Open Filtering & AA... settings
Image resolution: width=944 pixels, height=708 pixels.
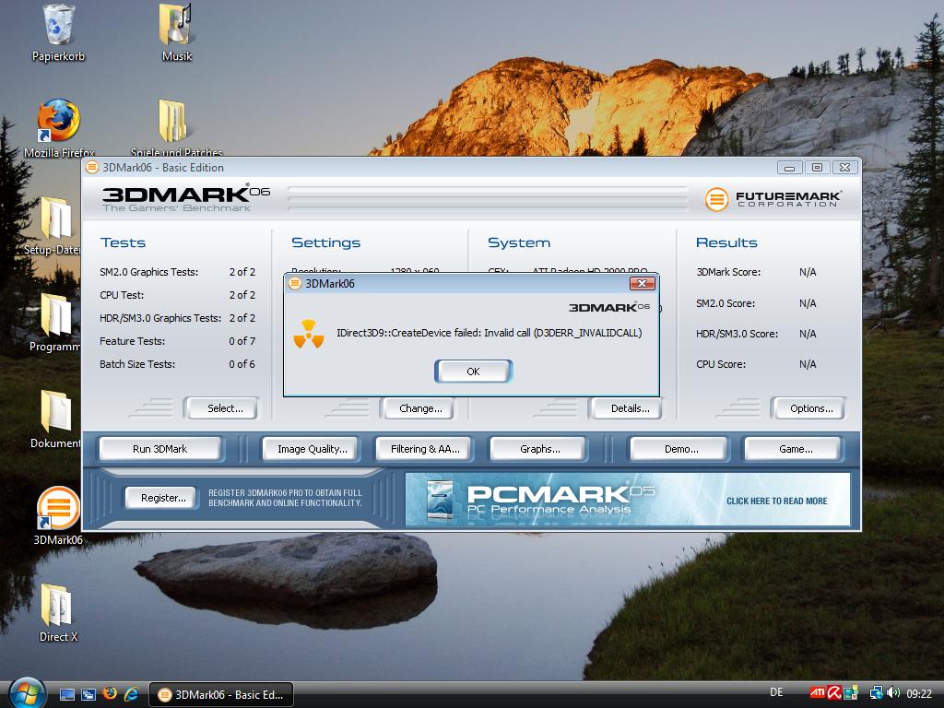(x=424, y=449)
